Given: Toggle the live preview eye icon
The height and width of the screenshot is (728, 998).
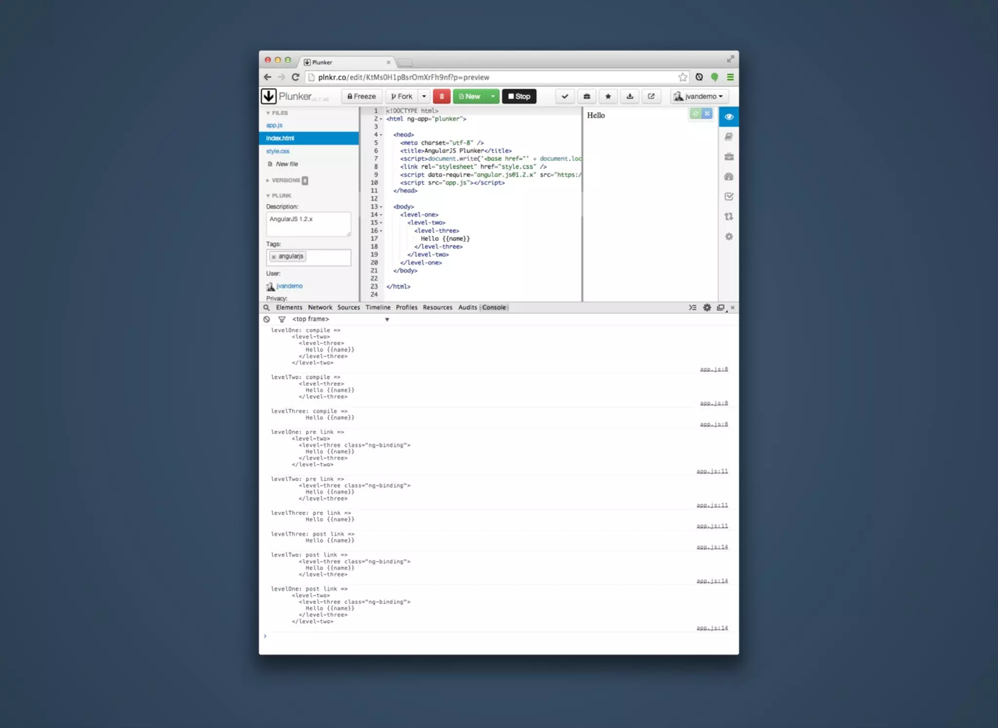Looking at the screenshot, I should coord(729,117).
